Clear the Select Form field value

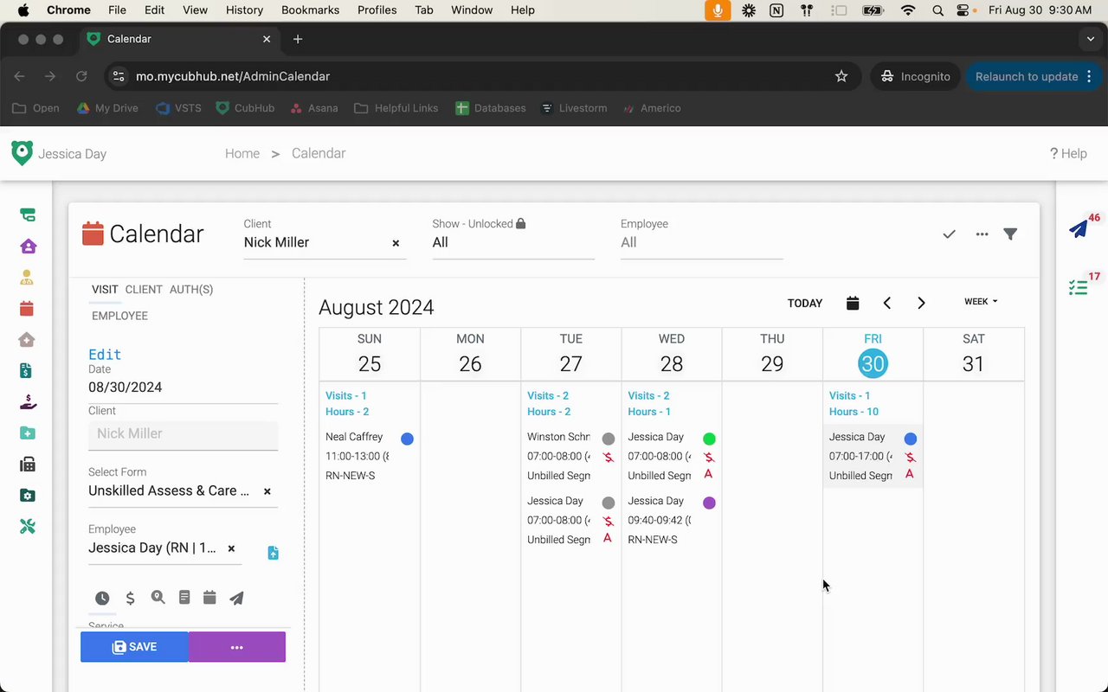[267, 491]
